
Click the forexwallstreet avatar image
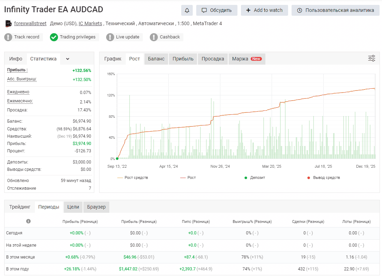8,24
